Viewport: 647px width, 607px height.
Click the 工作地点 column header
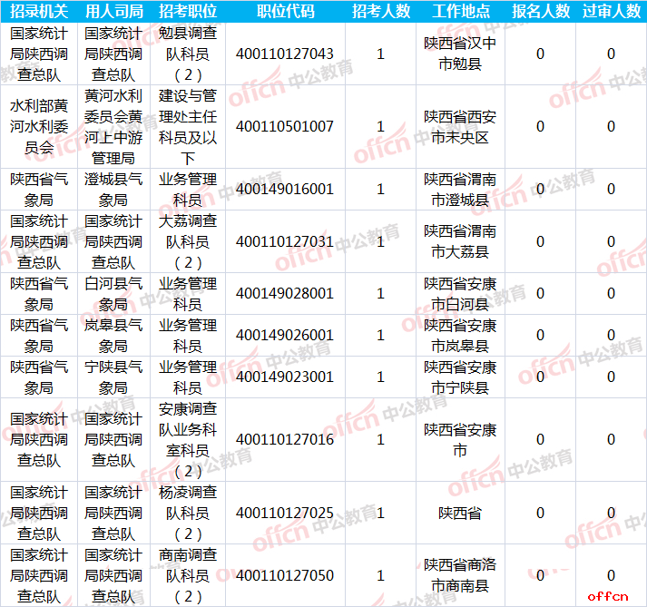(460, 12)
